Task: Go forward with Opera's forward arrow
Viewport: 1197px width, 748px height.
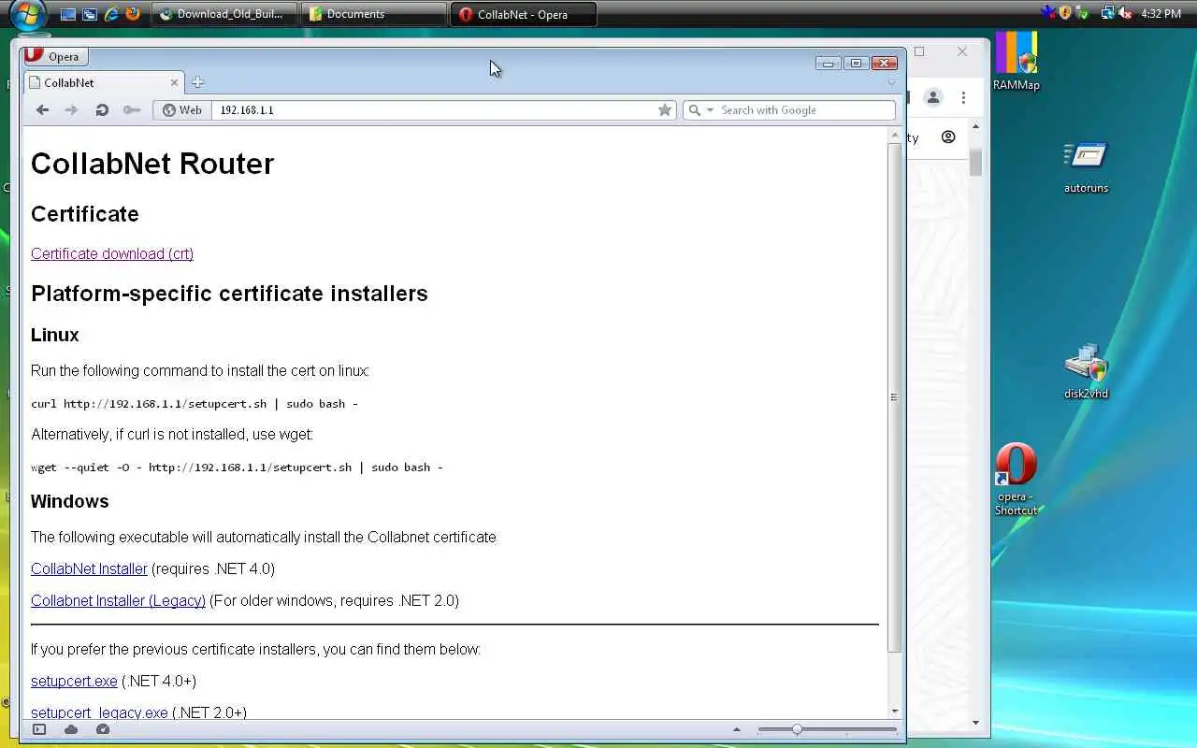Action: click(71, 110)
